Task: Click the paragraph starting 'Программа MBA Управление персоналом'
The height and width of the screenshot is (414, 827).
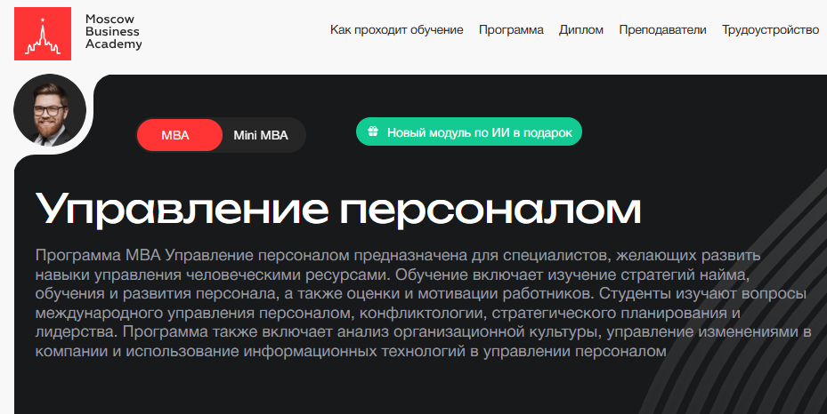Action: (x=423, y=304)
